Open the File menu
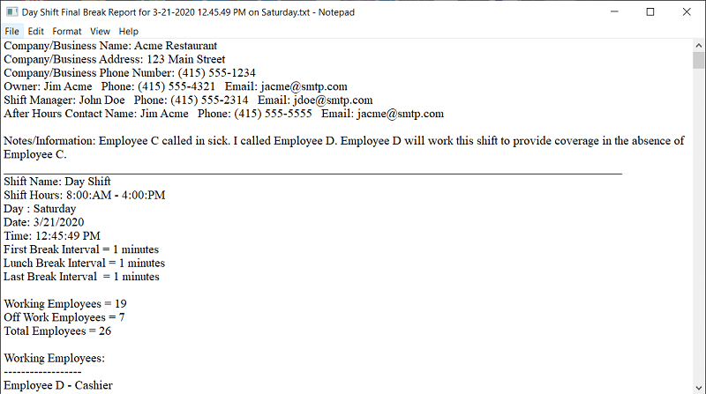706x394 pixels. click(12, 31)
